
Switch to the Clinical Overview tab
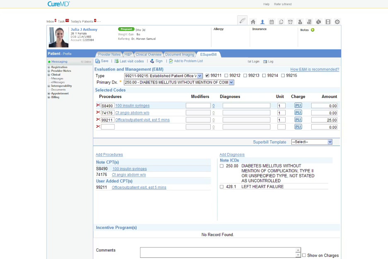pos(148,54)
